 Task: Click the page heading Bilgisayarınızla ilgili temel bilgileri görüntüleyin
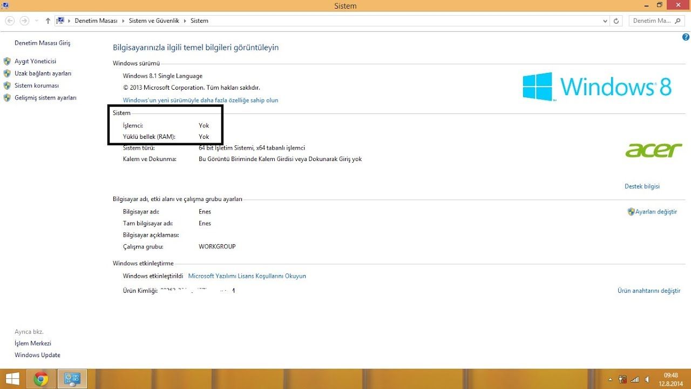click(195, 48)
